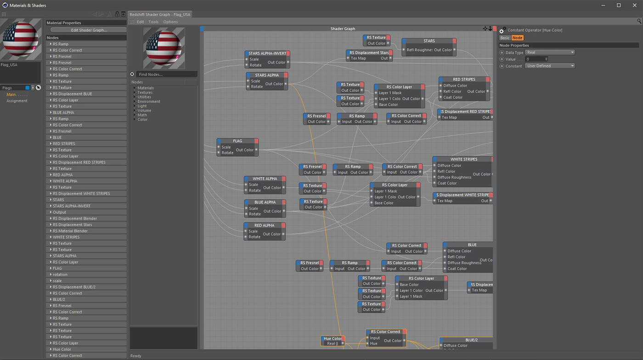The height and width of the screenshot is (360, 643).
Task: Click the magnifier search icon at top right
Action: coord(639,22)
